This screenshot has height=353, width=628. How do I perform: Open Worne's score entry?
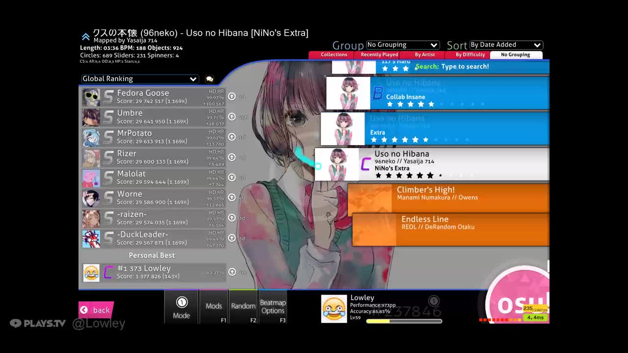coord(153,199)
